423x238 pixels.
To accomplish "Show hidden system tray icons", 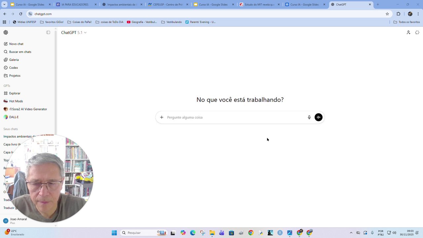I will coord(351,233).
